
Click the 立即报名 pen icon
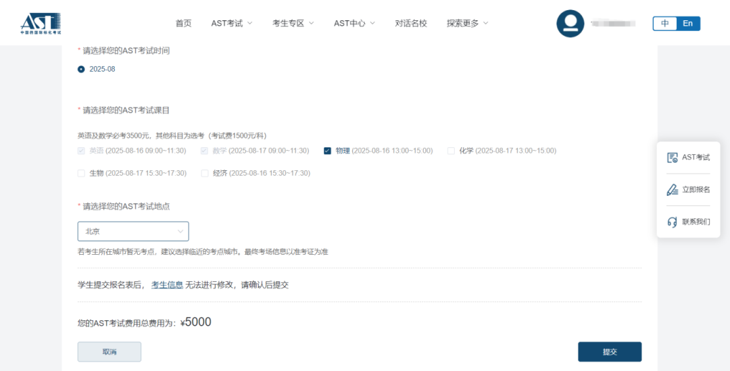pyautogui.click(x=673, y=190)
